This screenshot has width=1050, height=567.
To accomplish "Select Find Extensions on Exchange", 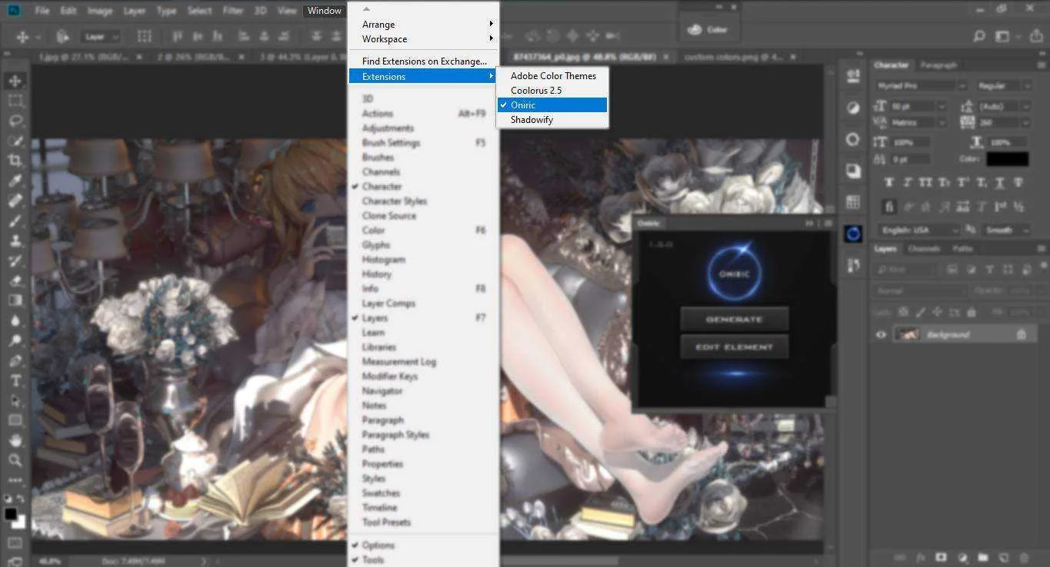I will click(x=424, y=61).
